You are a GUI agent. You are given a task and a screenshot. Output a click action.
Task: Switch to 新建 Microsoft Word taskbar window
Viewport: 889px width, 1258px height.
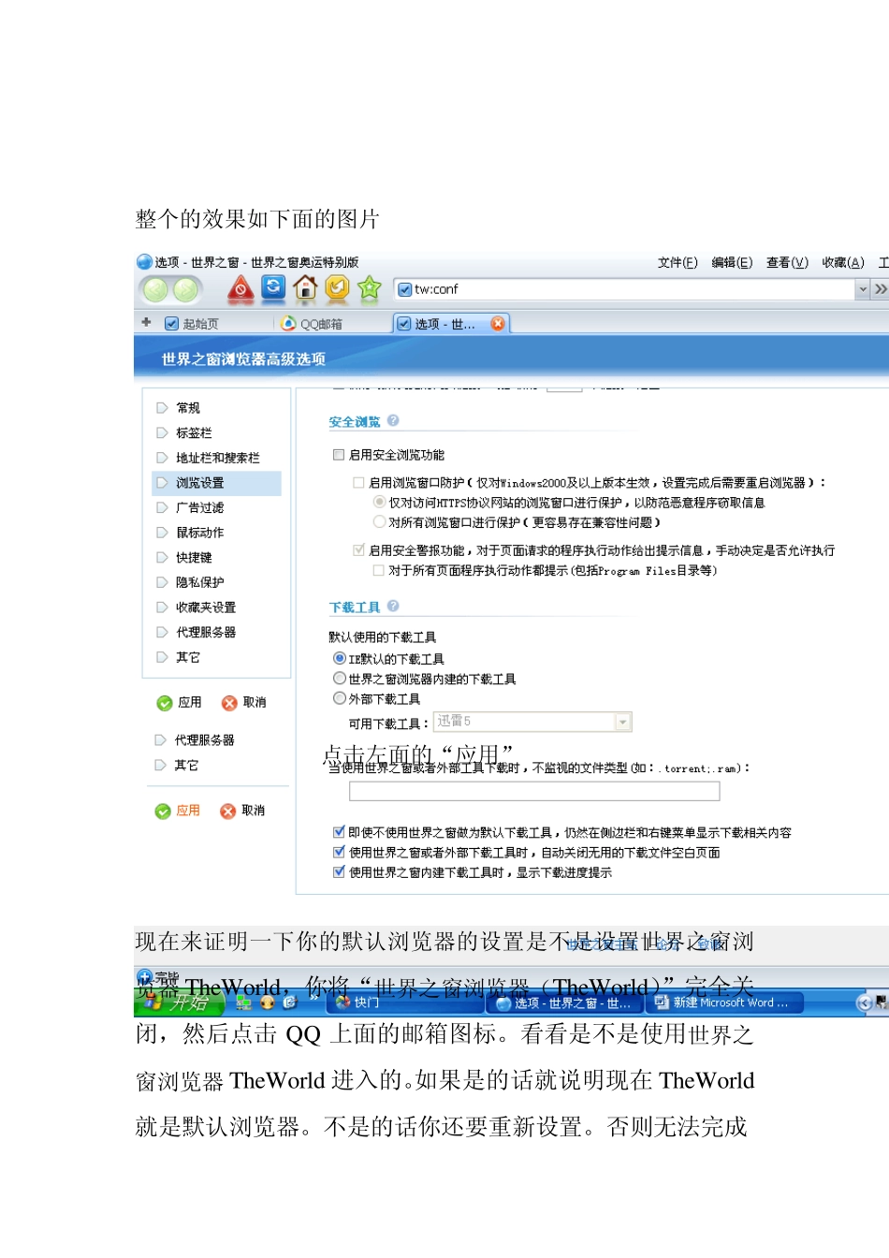tap(722, 1002)
